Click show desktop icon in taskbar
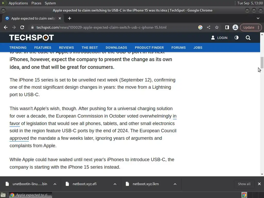 click(x=3, y=195)
